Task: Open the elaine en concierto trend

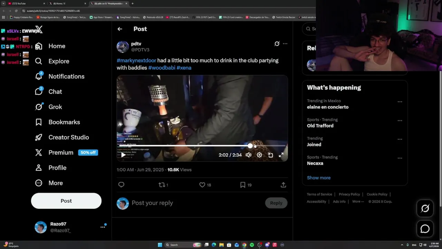Action: (x=328, y=107)
